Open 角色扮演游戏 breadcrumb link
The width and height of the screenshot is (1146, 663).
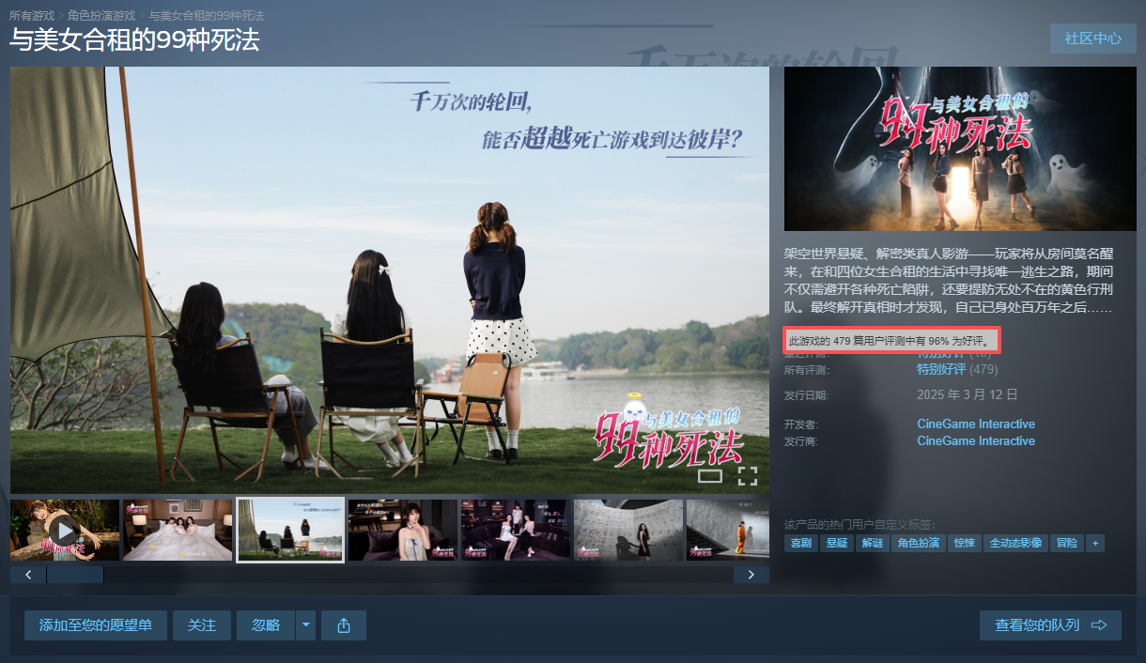(101, 16)
